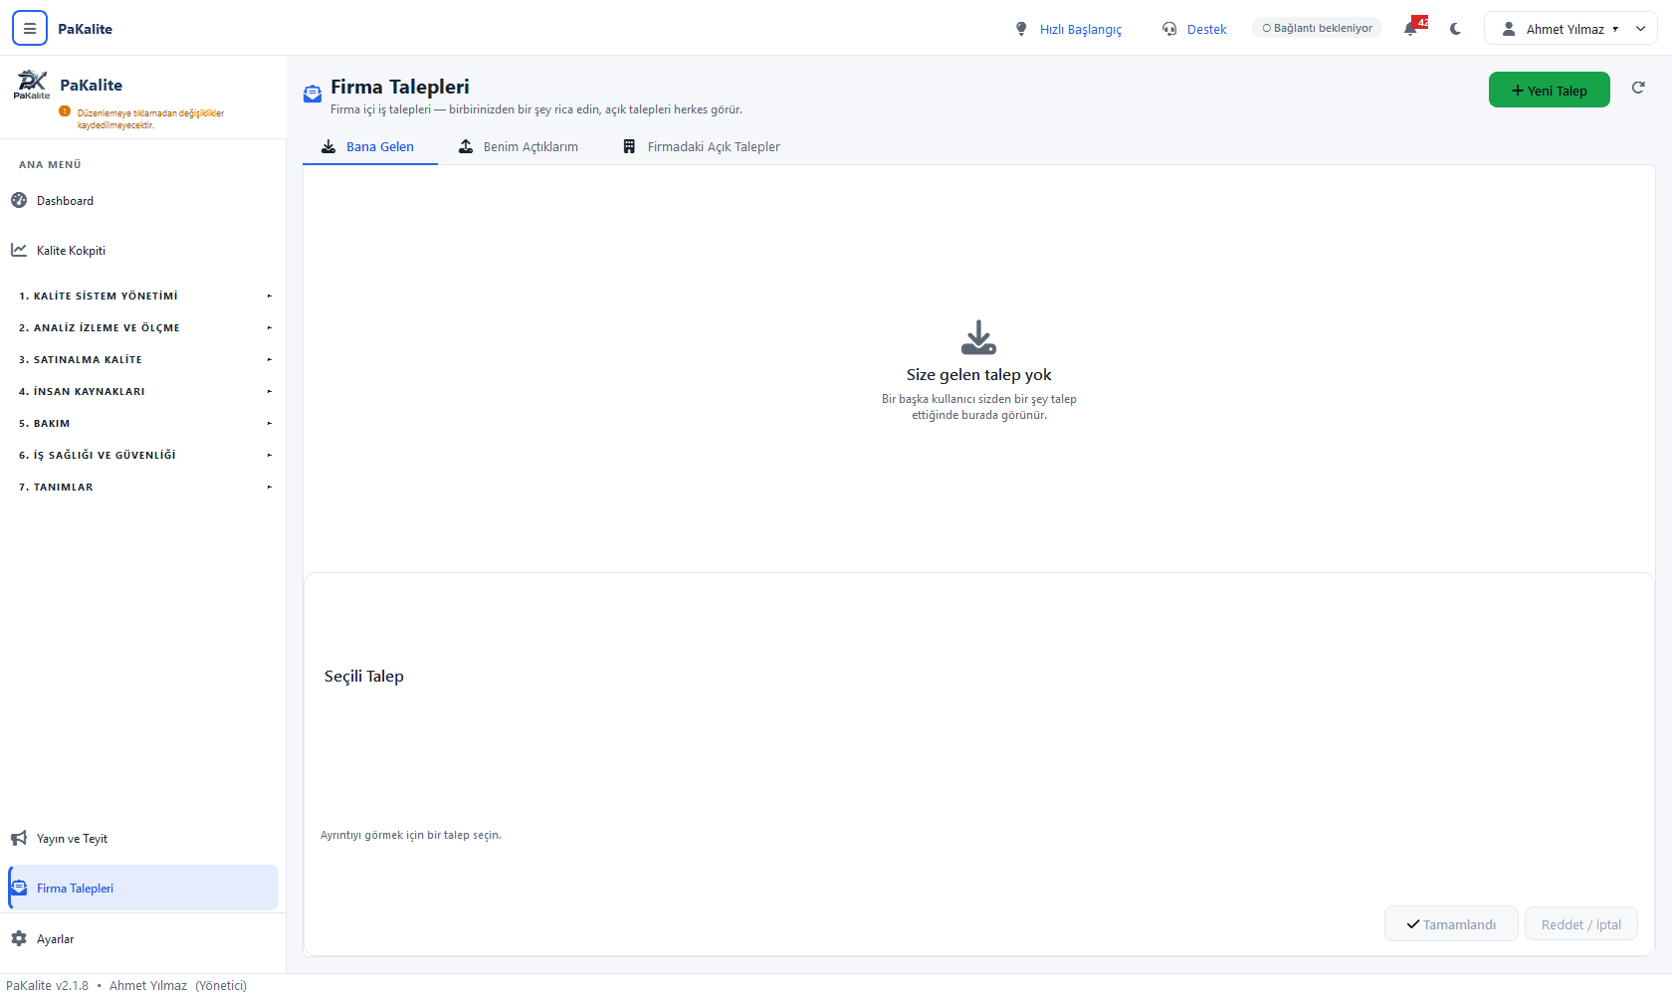Click the red 42 notification badge
The width and height of the screenshot is (1672, 995).
tap(1422, 22)
